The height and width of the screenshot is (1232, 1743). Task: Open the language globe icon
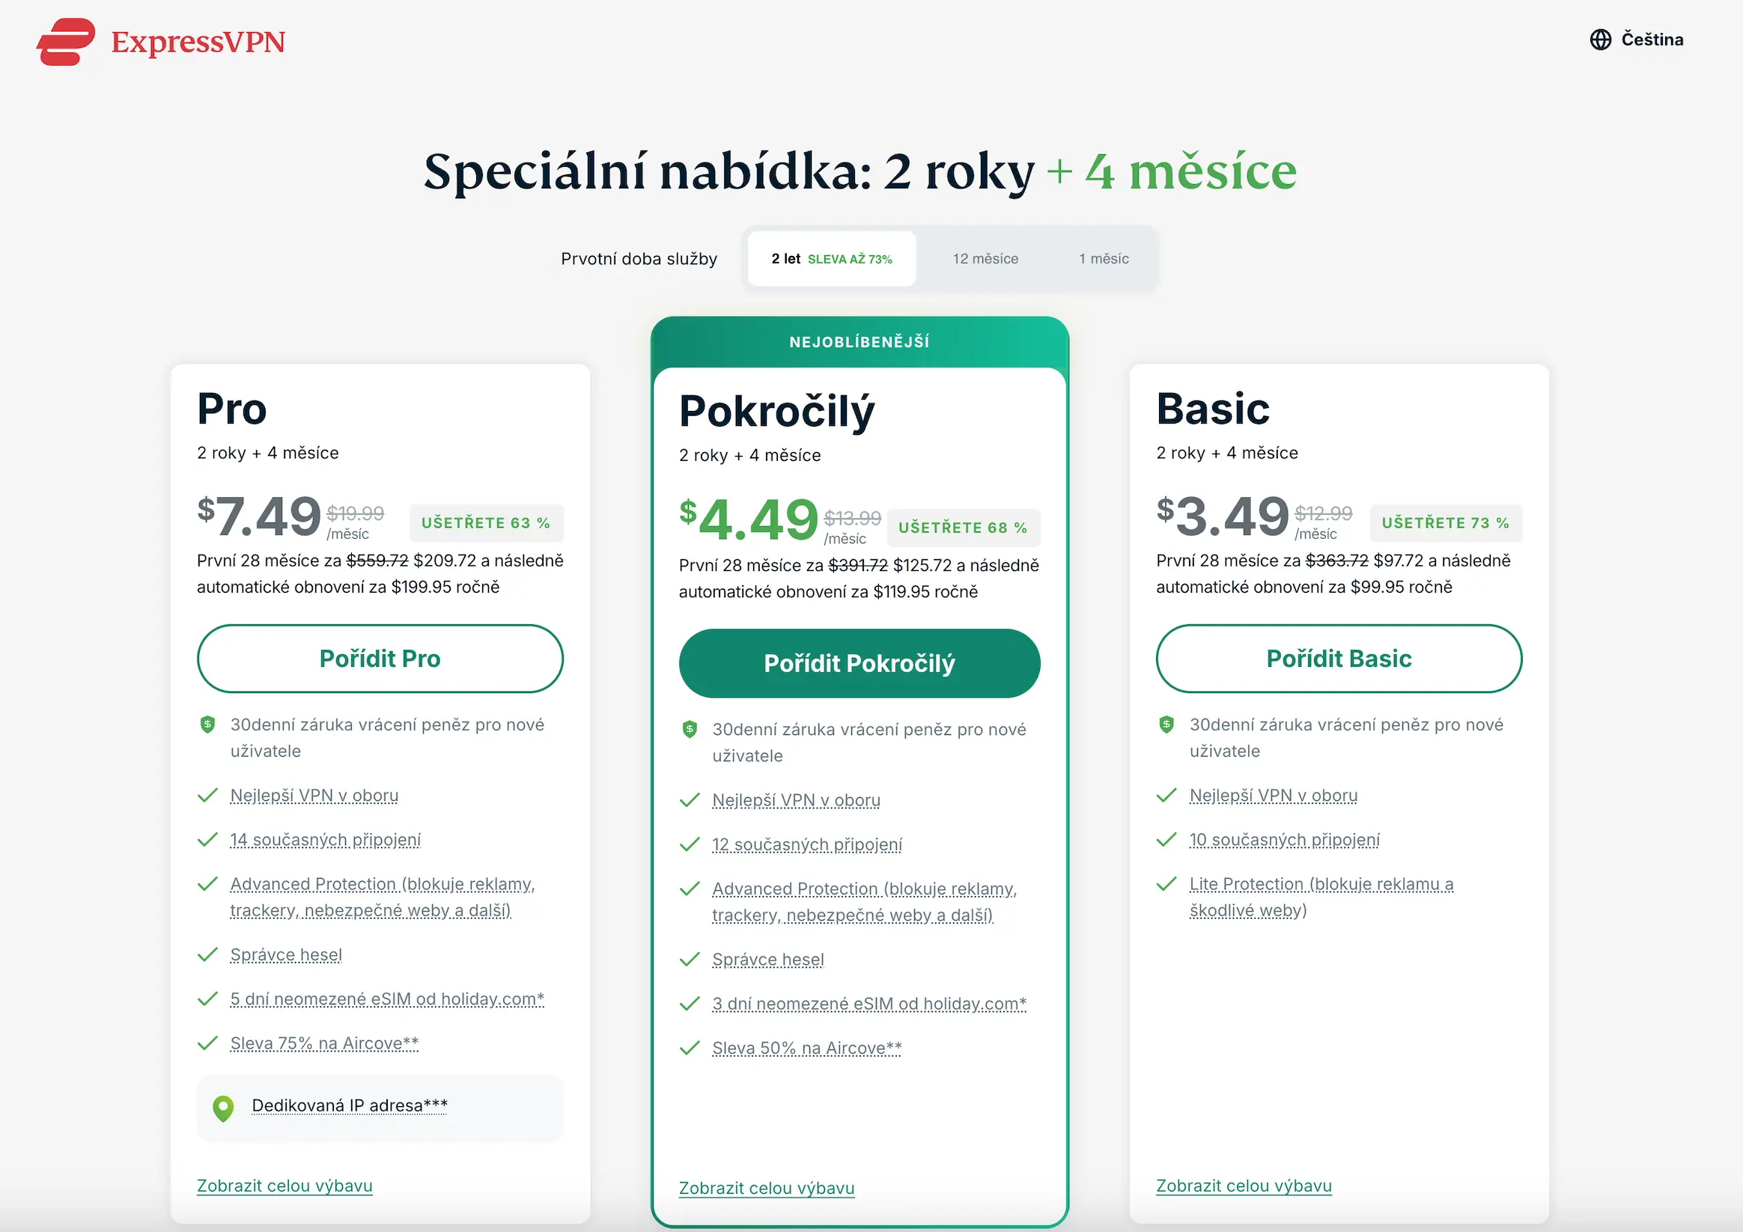pos(1601,40)
